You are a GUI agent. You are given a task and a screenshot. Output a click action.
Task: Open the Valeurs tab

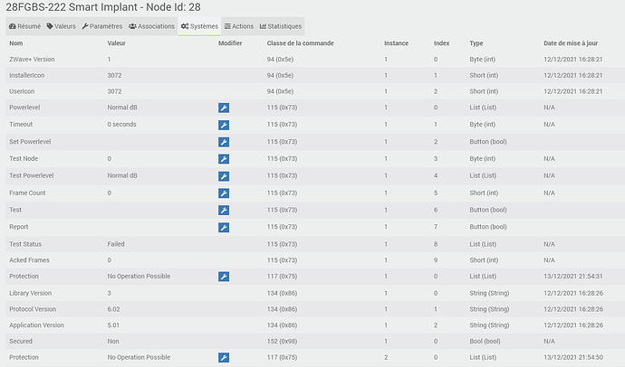coord(62,26)
